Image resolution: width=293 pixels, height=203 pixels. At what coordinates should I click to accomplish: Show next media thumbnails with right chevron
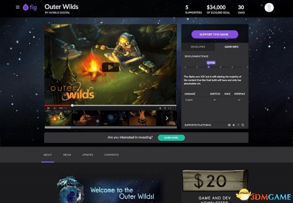(167, 118)
